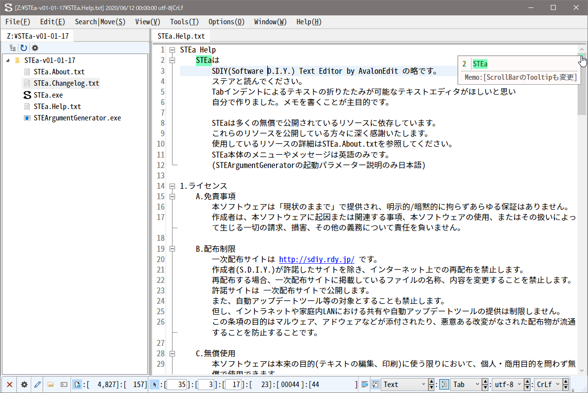Open the CrLf line ending dropdown
Image resolution: width=588 pixels, height=393 pixels.
pyautogui.click(x=548, y=385)
